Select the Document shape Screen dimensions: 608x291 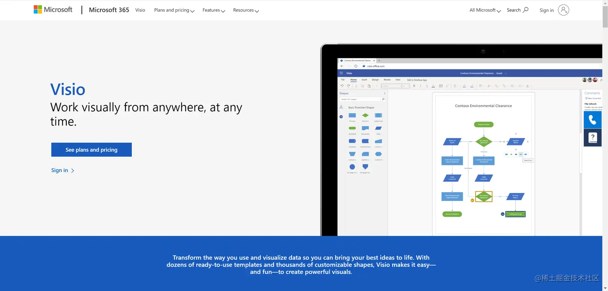365,128
